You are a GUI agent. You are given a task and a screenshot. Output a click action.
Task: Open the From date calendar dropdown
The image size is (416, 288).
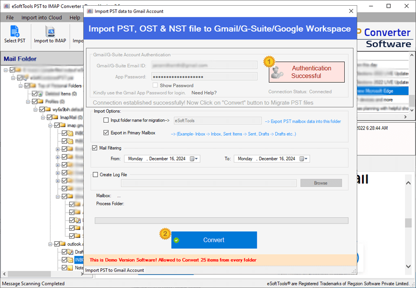pos(194,159)
